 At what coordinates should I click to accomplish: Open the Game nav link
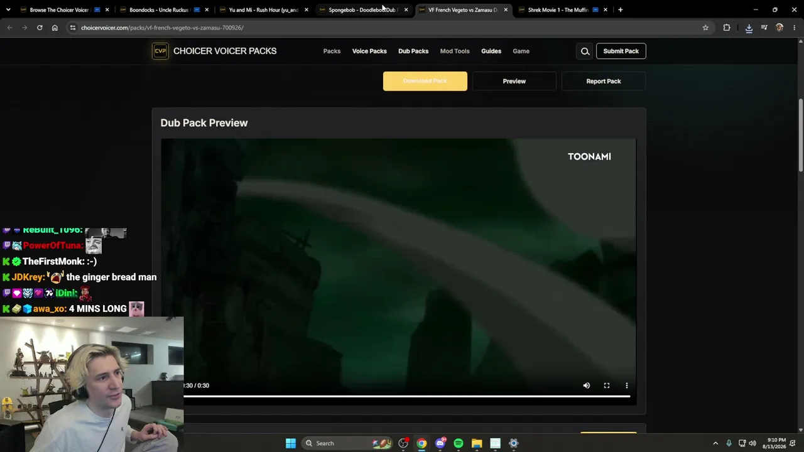pos(521,51)
